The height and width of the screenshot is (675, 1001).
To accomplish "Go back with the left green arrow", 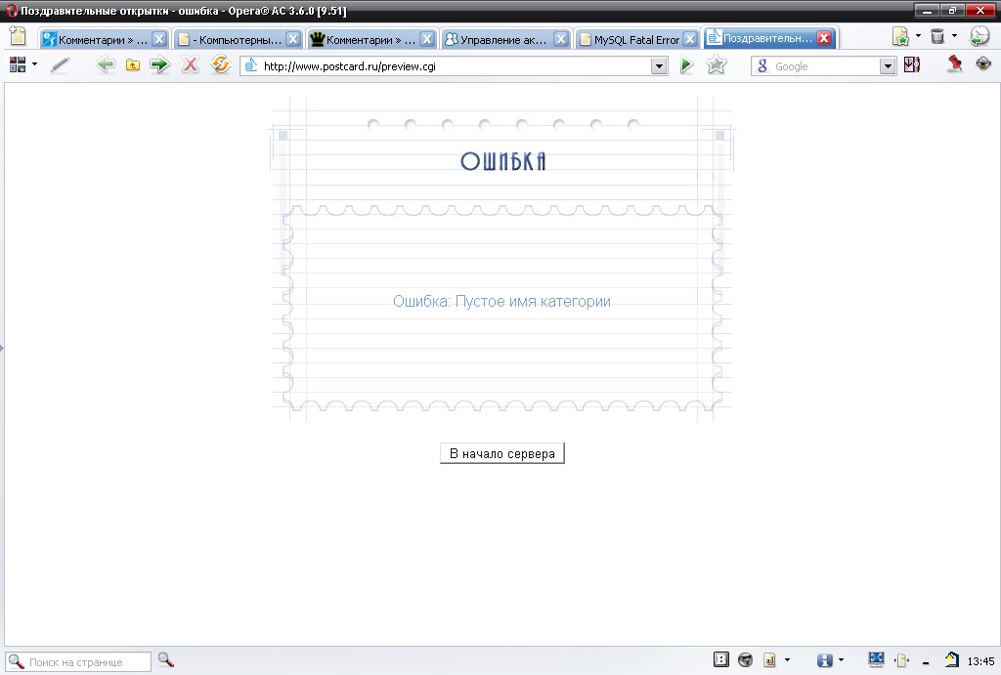I will pos(105,64).
